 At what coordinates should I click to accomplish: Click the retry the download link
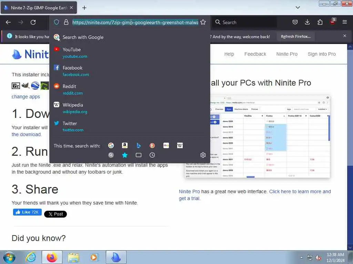[x=26, y=134]
